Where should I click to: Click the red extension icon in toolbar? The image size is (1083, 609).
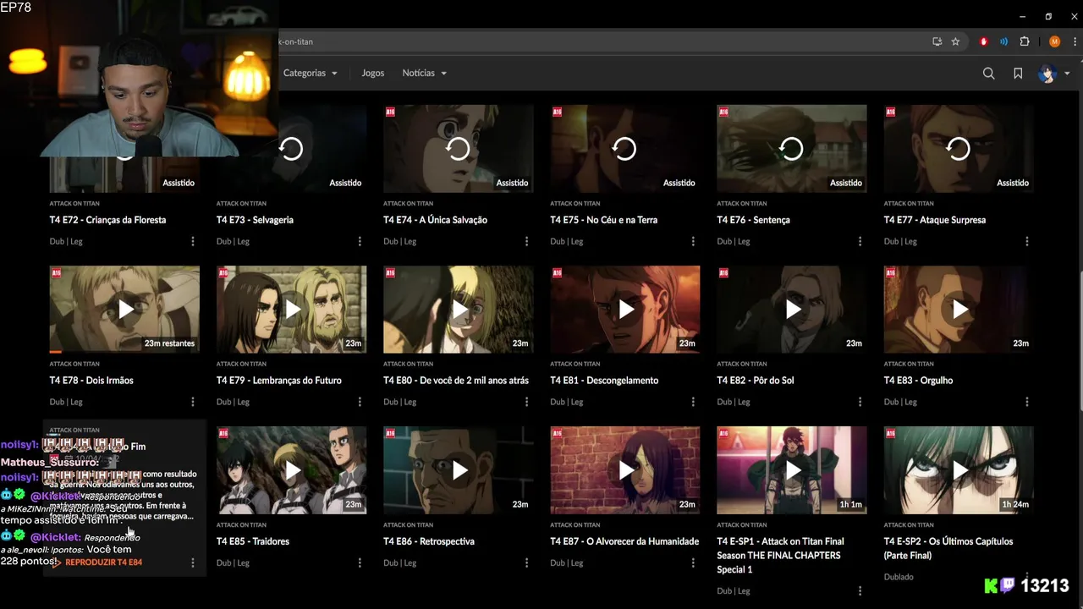pos(983,41)
